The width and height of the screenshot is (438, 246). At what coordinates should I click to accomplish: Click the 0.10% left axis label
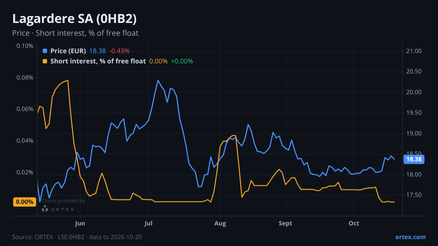point(25,46)
